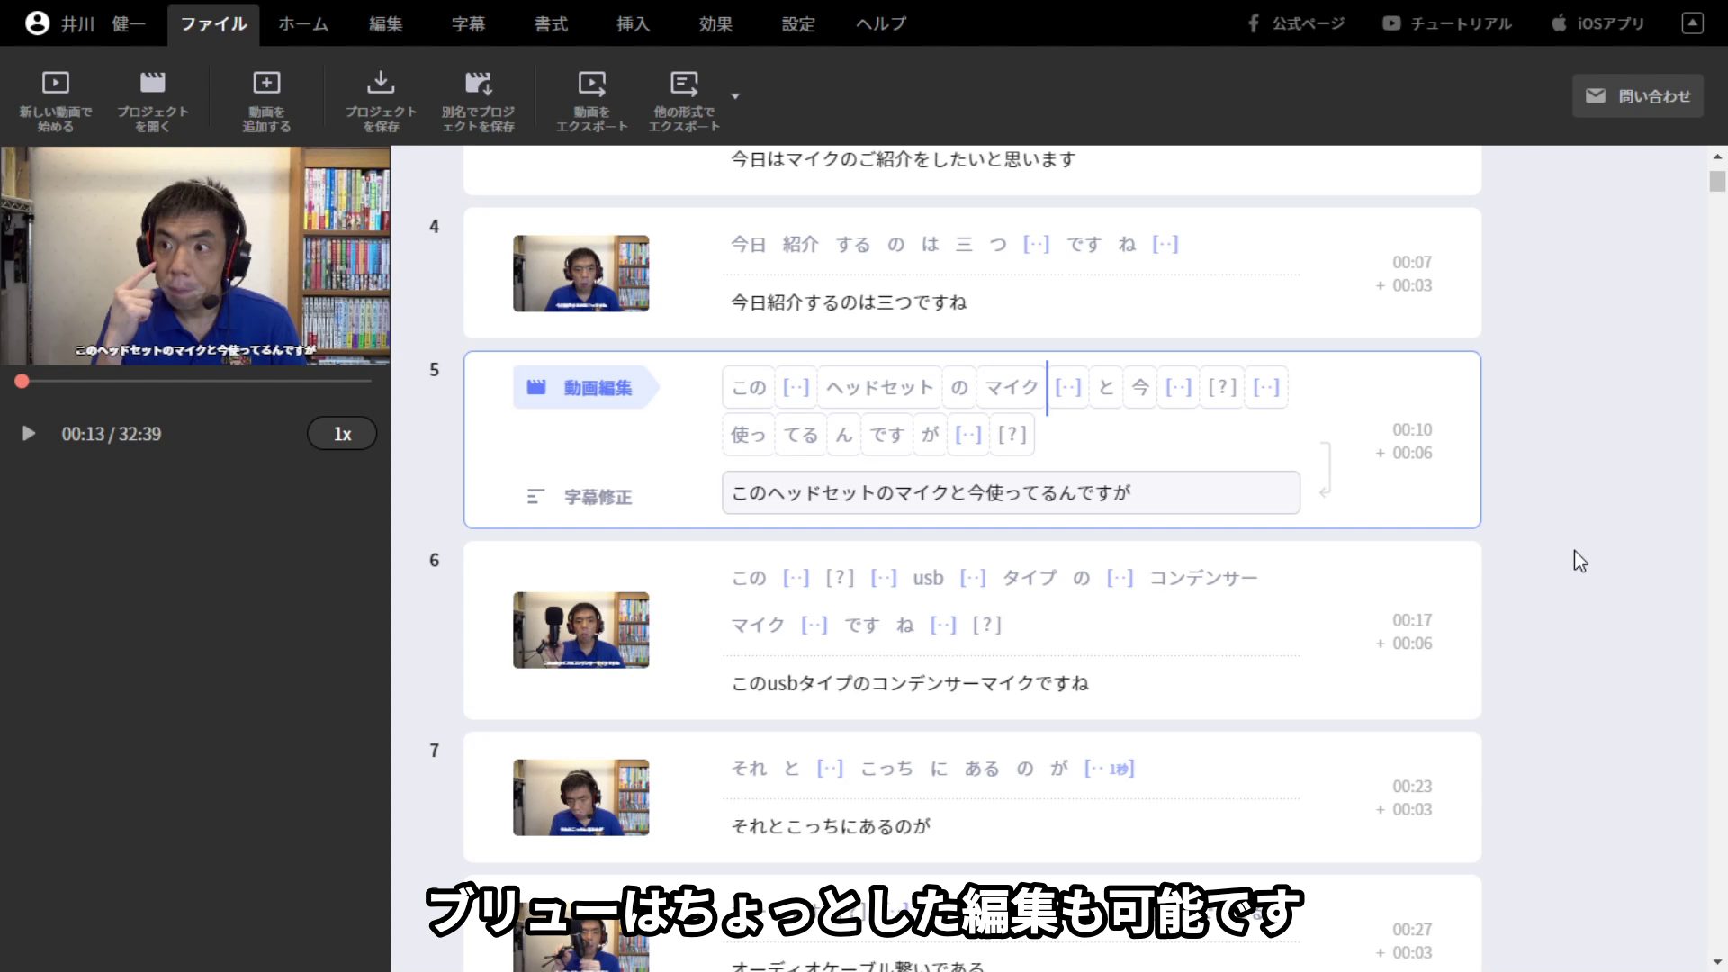
Task: Play the video with the play button
Action: pyautogui.click(x=29, y=434)
